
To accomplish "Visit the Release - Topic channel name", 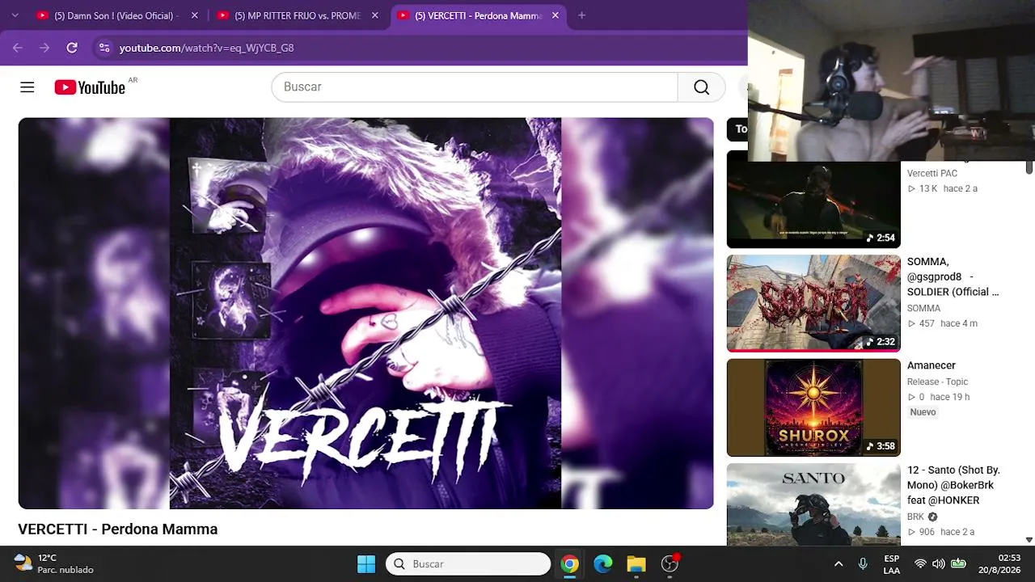I will (x=937, y=382).
